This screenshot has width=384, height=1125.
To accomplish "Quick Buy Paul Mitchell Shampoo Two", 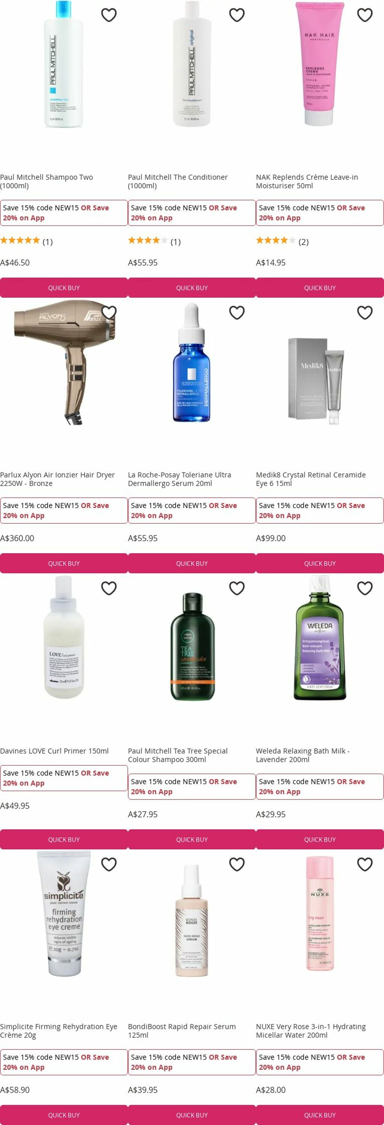I will [64, 288].
